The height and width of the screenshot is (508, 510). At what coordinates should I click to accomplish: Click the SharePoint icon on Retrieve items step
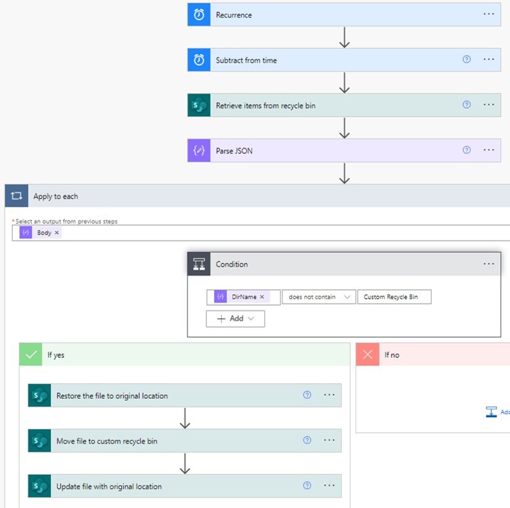199,105
